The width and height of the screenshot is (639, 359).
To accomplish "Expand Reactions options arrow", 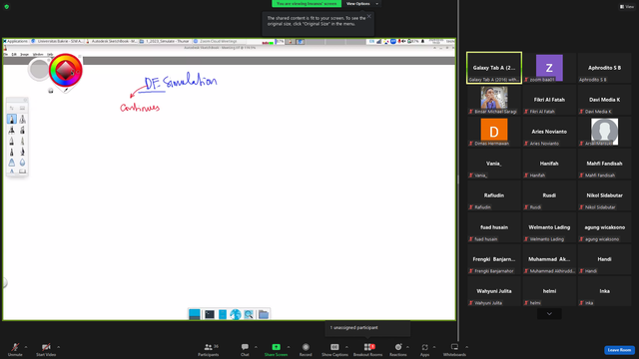I will 407,347.
